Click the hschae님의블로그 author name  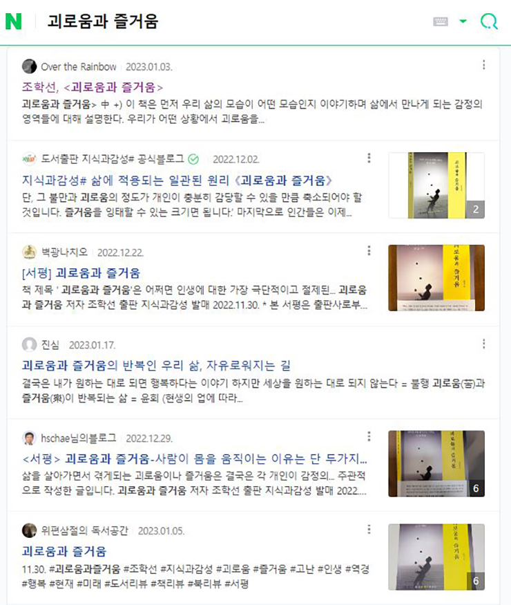[x=79, y=438]
